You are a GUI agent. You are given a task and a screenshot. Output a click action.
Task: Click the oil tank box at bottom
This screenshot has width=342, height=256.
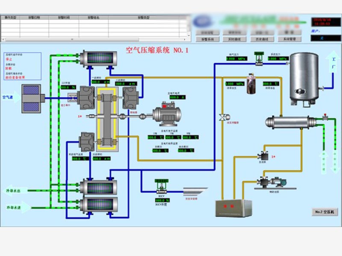coord(233,208)
